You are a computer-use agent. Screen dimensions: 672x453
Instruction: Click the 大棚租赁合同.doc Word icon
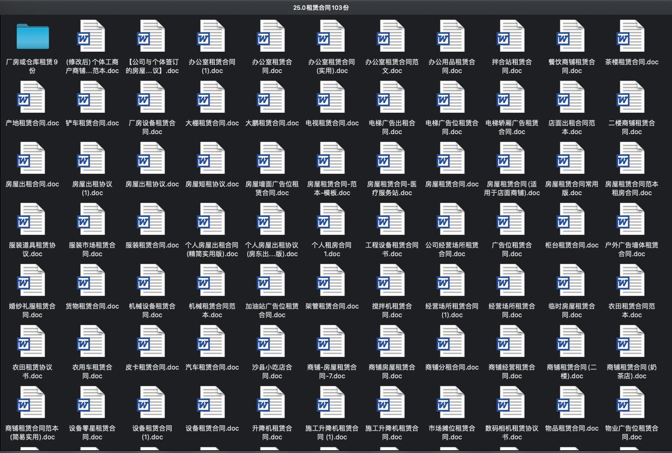(212, 97)
